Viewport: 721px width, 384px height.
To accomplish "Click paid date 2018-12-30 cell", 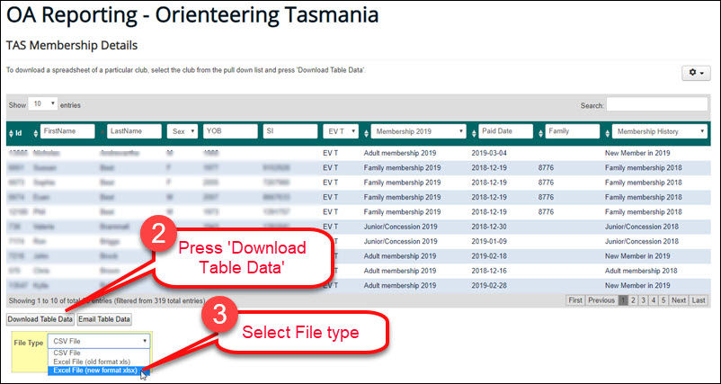I will click(489, 227).
